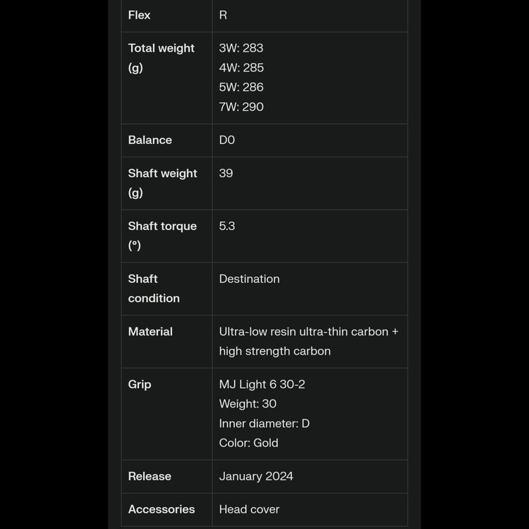Click the January 2024 release date
The image size is (529, 529).
click(x=256, y=476)
